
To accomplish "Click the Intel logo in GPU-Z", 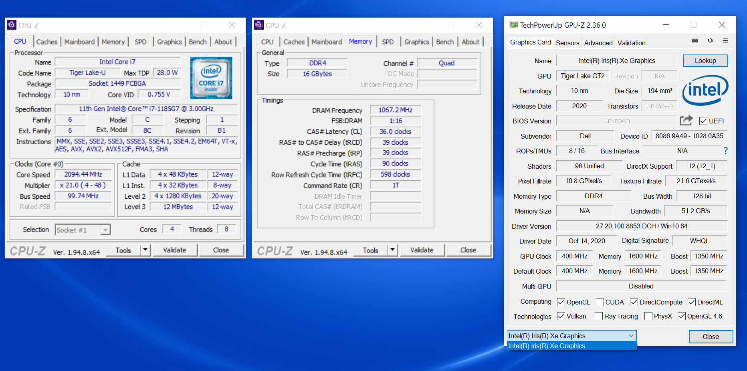I will tap(705, 90).
